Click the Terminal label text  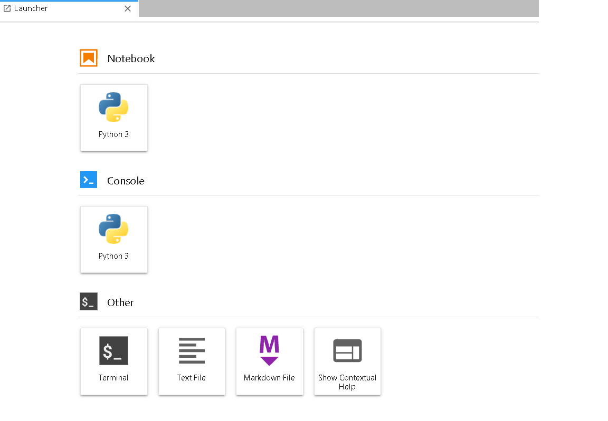coord(113,378)
